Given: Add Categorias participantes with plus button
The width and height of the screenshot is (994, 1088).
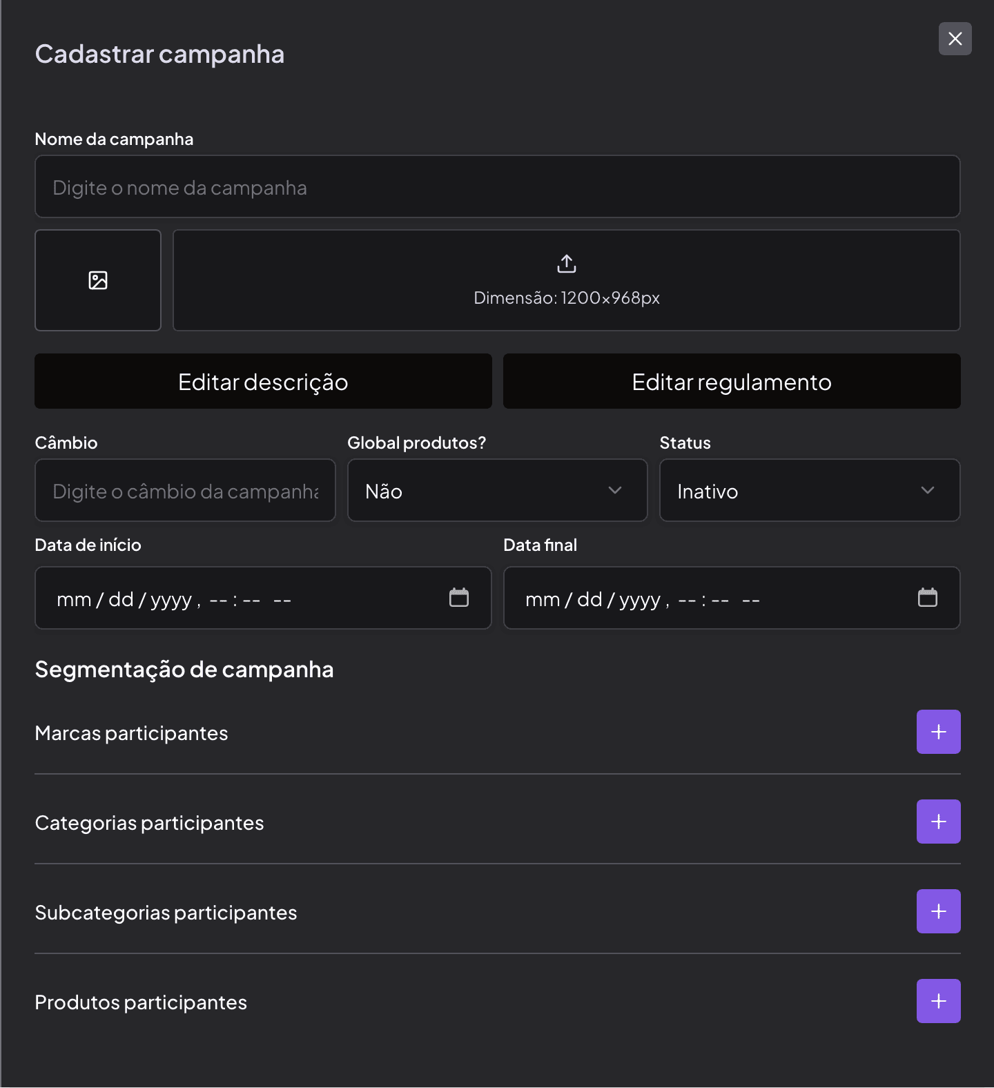Looking at the screenshot, I should [x=938, y=822].
